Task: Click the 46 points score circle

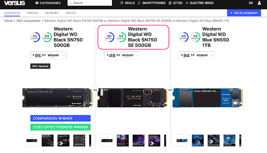Action: click(183, 37)
